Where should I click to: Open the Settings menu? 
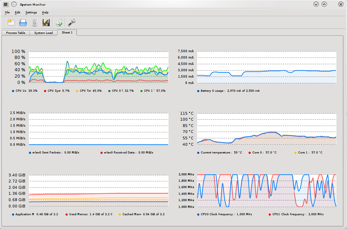(x=31, y=12)
